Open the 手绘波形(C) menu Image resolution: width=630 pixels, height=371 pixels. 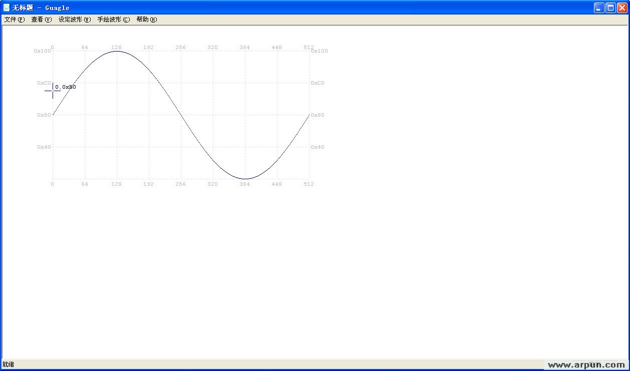113,20
